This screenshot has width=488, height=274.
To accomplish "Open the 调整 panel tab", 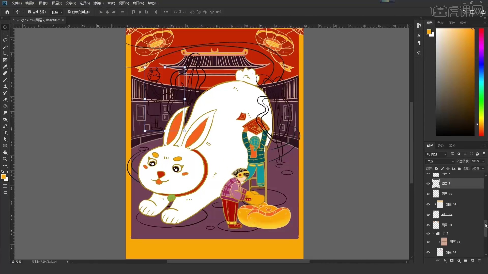I will pos(463,23).
